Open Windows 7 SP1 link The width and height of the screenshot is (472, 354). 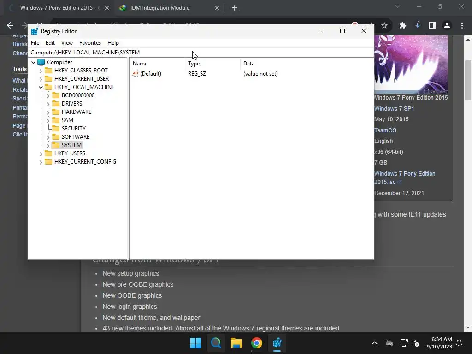click(394, 109)
